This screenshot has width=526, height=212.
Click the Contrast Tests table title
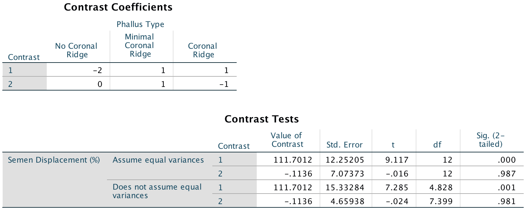(261, 119)
